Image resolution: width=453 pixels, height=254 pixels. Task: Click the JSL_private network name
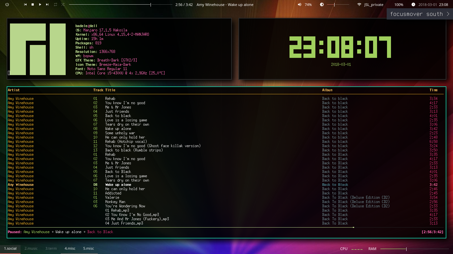click(x=374, y=5)
